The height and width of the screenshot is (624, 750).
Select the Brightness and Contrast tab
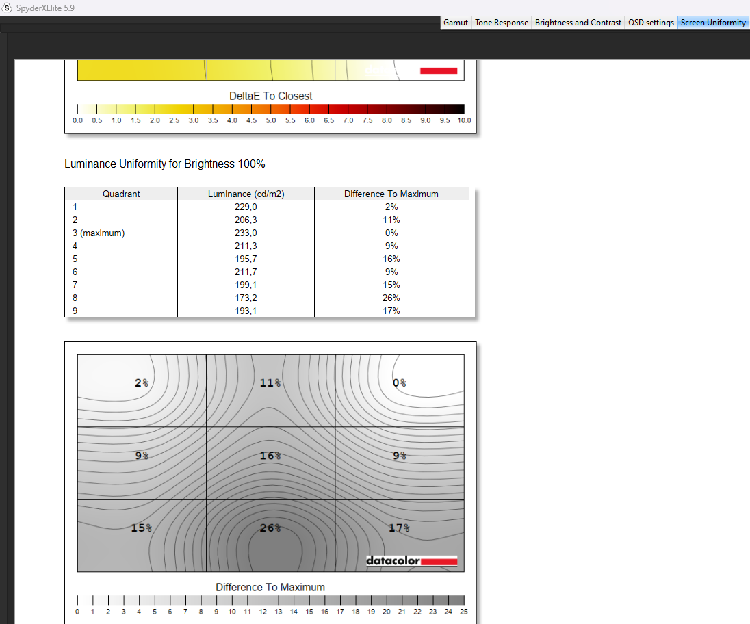click(x=578, y=23)
